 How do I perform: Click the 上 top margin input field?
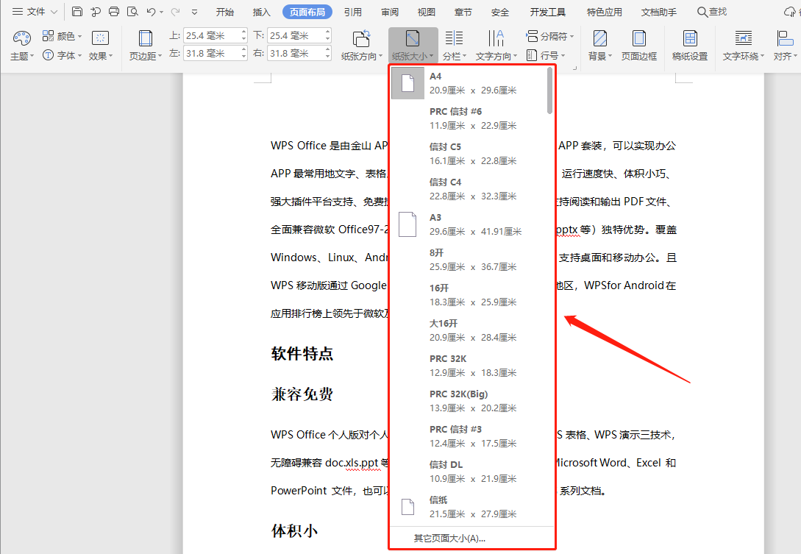coord(212,35)
